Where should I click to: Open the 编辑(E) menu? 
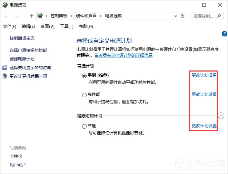click(28, 26)
